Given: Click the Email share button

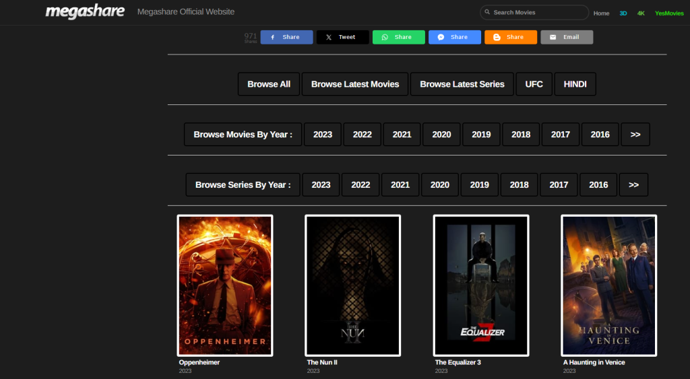Looking at the screenshot, I should (x=567, y=37).
